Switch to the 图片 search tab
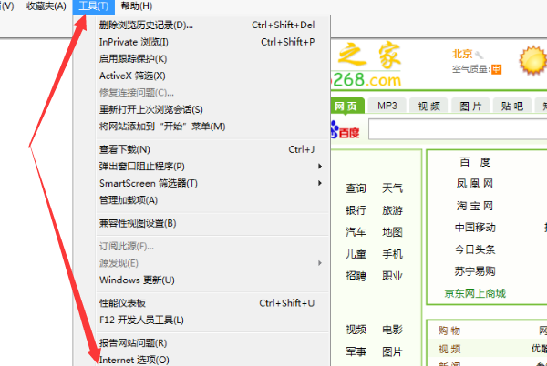 pyautogui.click(x=470, y=106)
